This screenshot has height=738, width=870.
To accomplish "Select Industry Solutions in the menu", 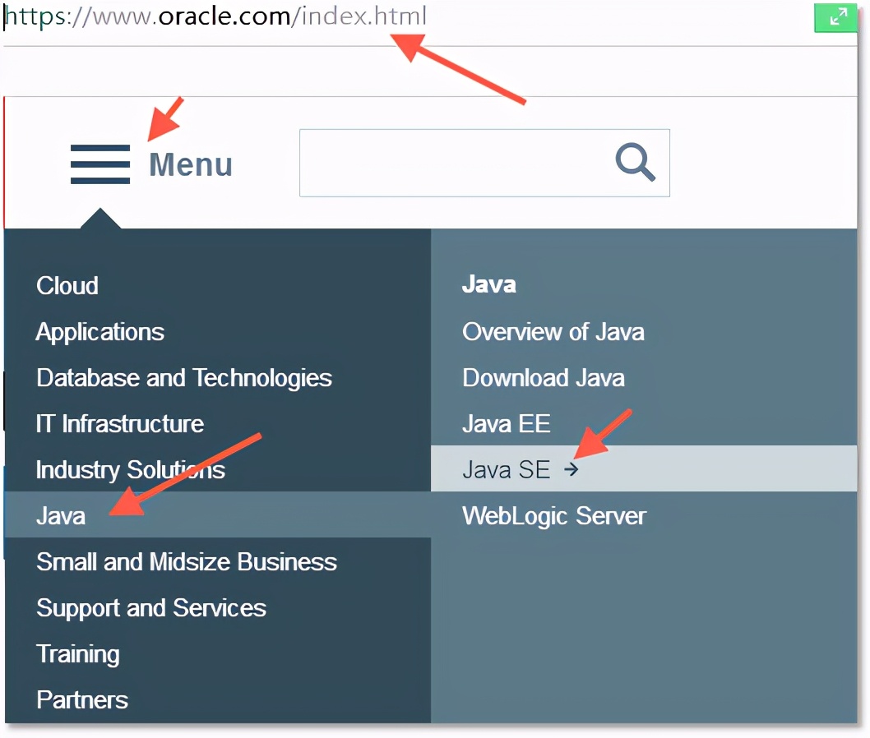I will point(131,470).
